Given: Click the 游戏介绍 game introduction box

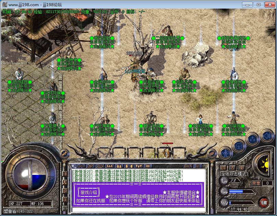Looking at the screenshot, I should click(88, 192).
